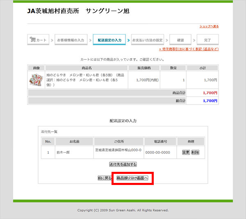Follow the ショップへ戻る link
Image resolution: width=246 pixels, height=219 pixels.
click(x=209, y=26)
